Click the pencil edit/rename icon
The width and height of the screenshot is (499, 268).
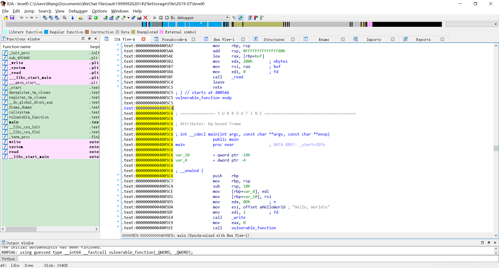click(x=139, y=18)
